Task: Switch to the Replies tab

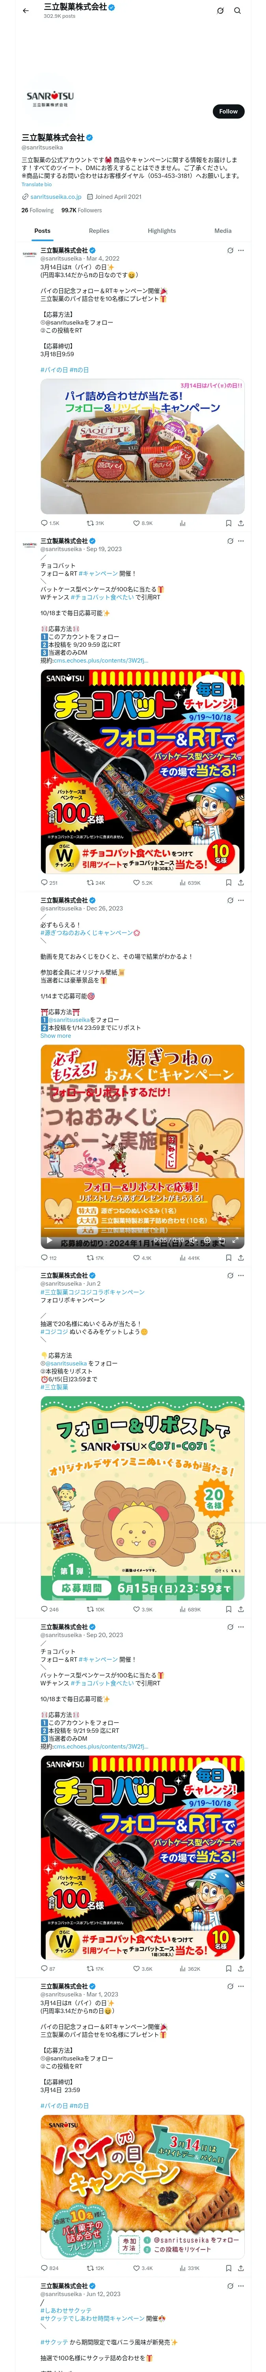Action: tap(99, 231)
